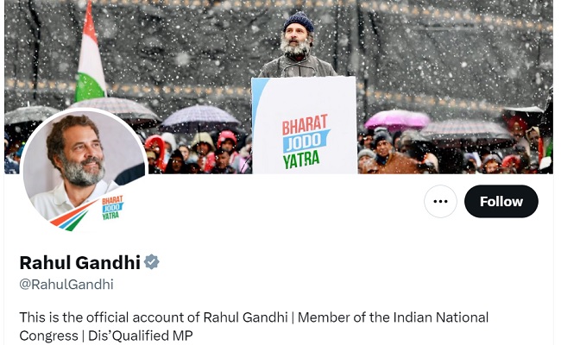Click the "Dis'Qualified MP" bio text
Screen dimensions: 561x345
141,336
